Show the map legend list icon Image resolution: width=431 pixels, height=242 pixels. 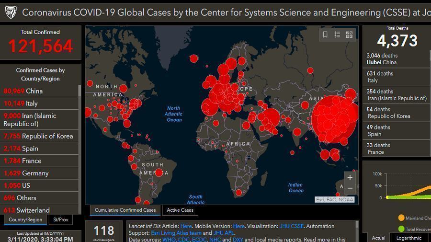[x=337, y=35]
